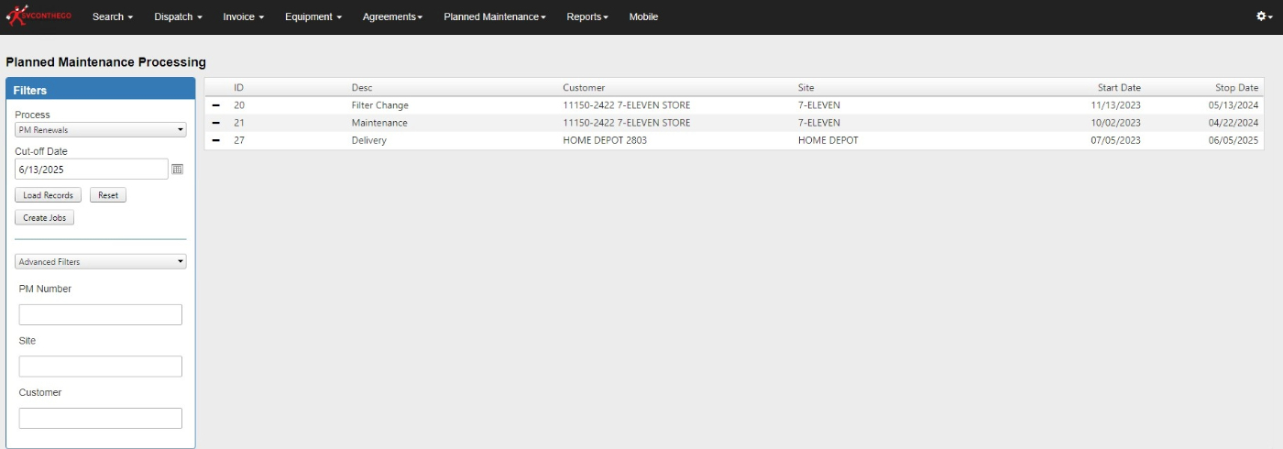1283x449 pixels.
Task: Click the Create Jobs button
Action: coord(44,218)
